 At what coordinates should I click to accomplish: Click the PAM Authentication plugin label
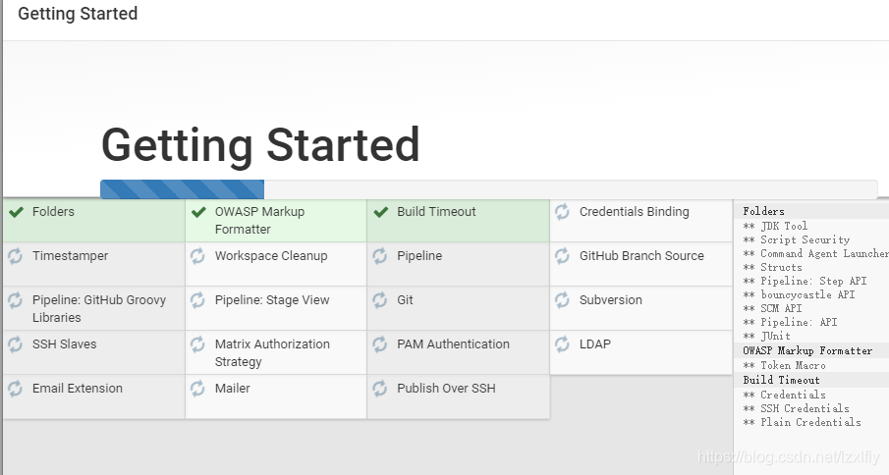(x=453, y=344)
